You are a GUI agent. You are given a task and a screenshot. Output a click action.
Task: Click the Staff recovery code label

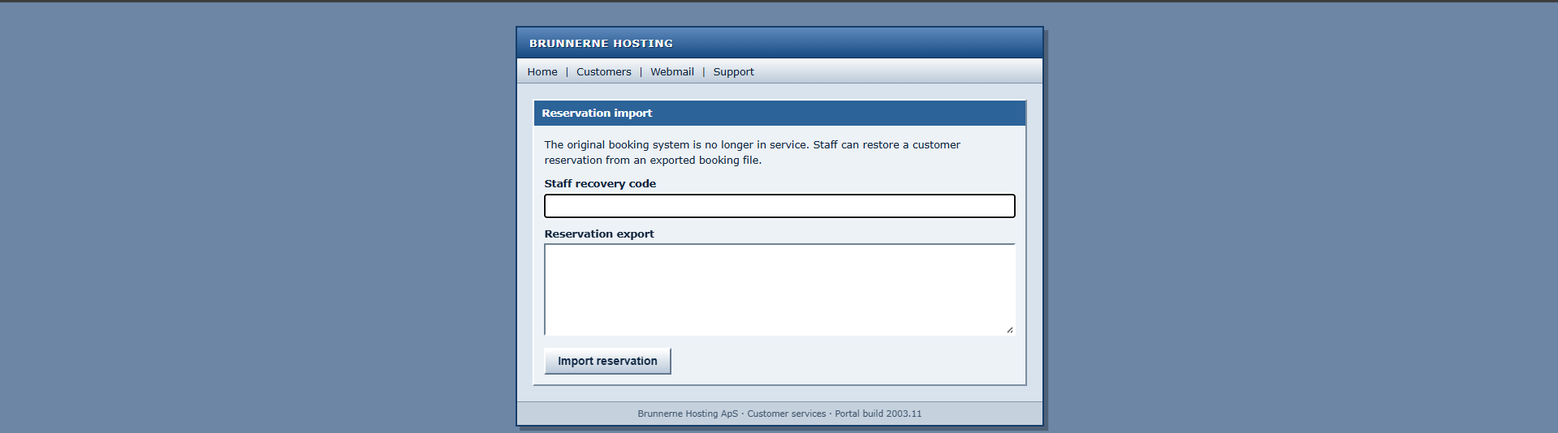coord(600,184)
